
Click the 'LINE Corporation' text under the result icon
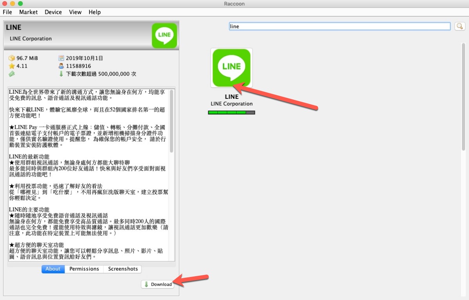232,104
